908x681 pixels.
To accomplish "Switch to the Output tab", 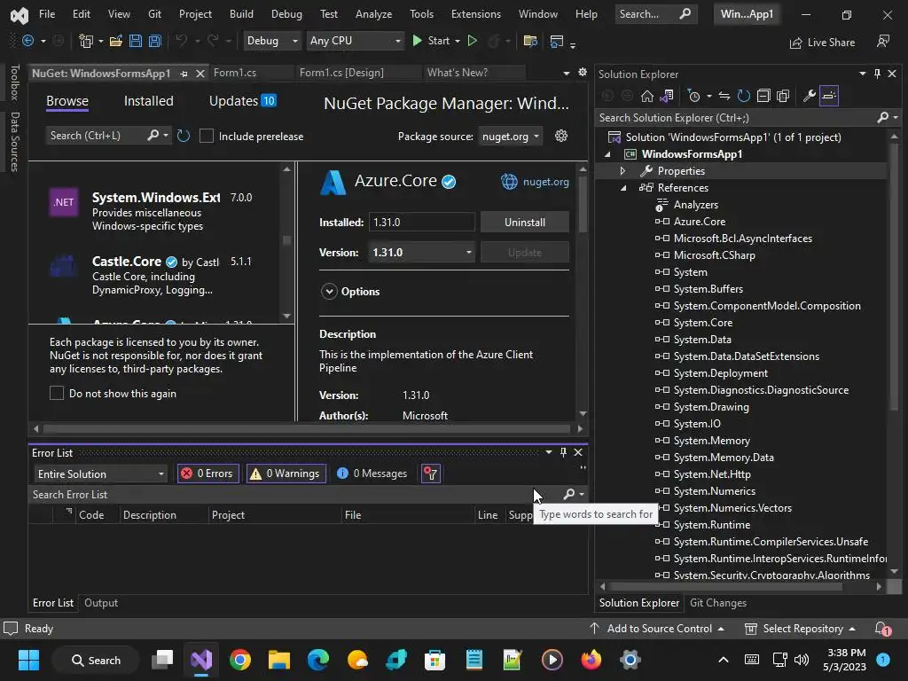I will pos(101,603).
